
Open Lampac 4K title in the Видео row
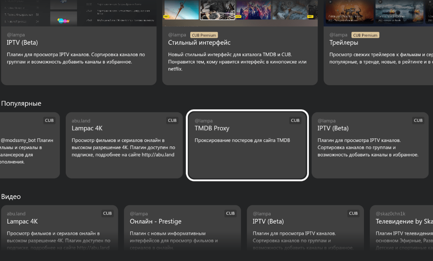tap(22, 221)
